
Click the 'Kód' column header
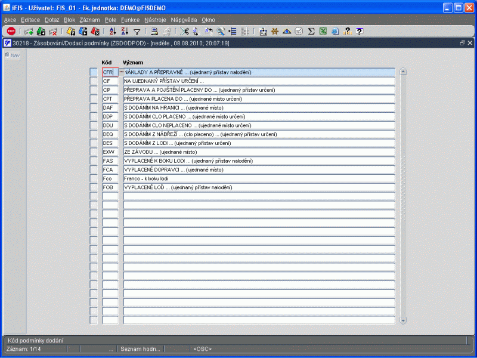pos(107,63)
